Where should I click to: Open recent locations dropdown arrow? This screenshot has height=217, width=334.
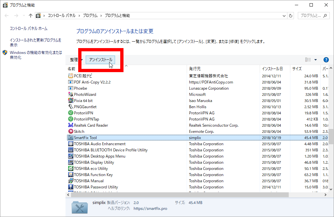[x=24, y=16]
